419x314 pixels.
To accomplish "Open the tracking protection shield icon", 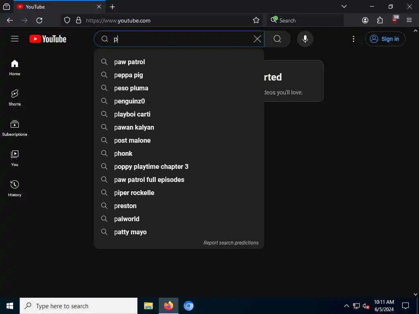I will click(67, 20).
